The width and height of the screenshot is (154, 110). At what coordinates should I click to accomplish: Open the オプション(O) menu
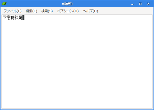click(68, 11)
